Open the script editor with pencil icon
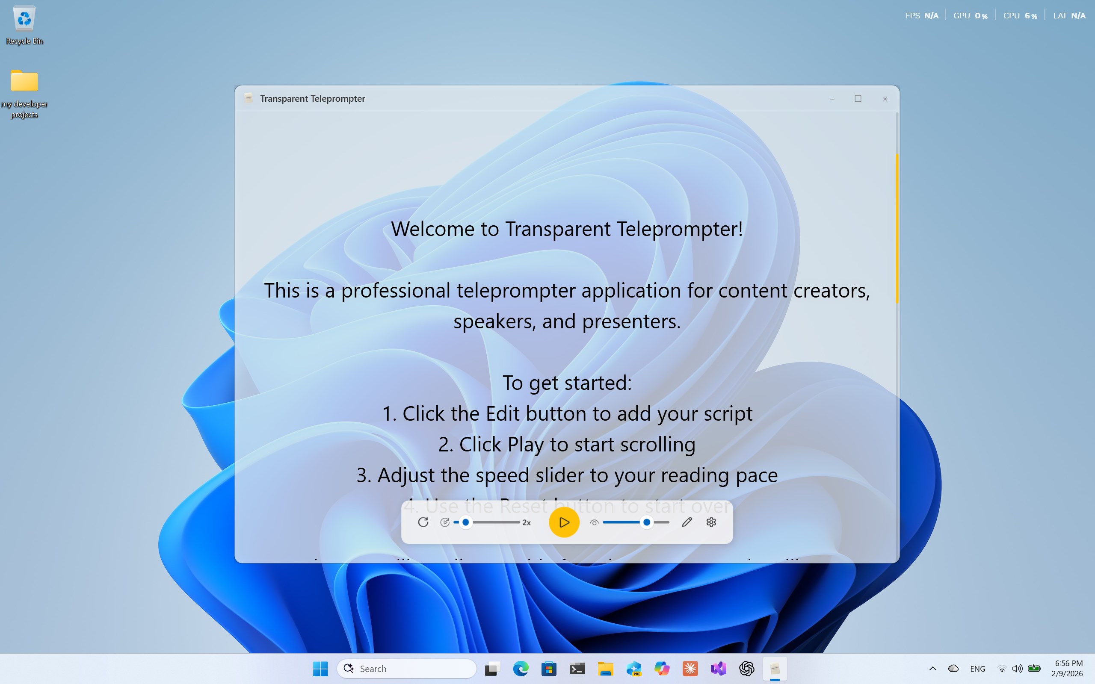This screenshot has width=1095, height=684. coord(687,522)
